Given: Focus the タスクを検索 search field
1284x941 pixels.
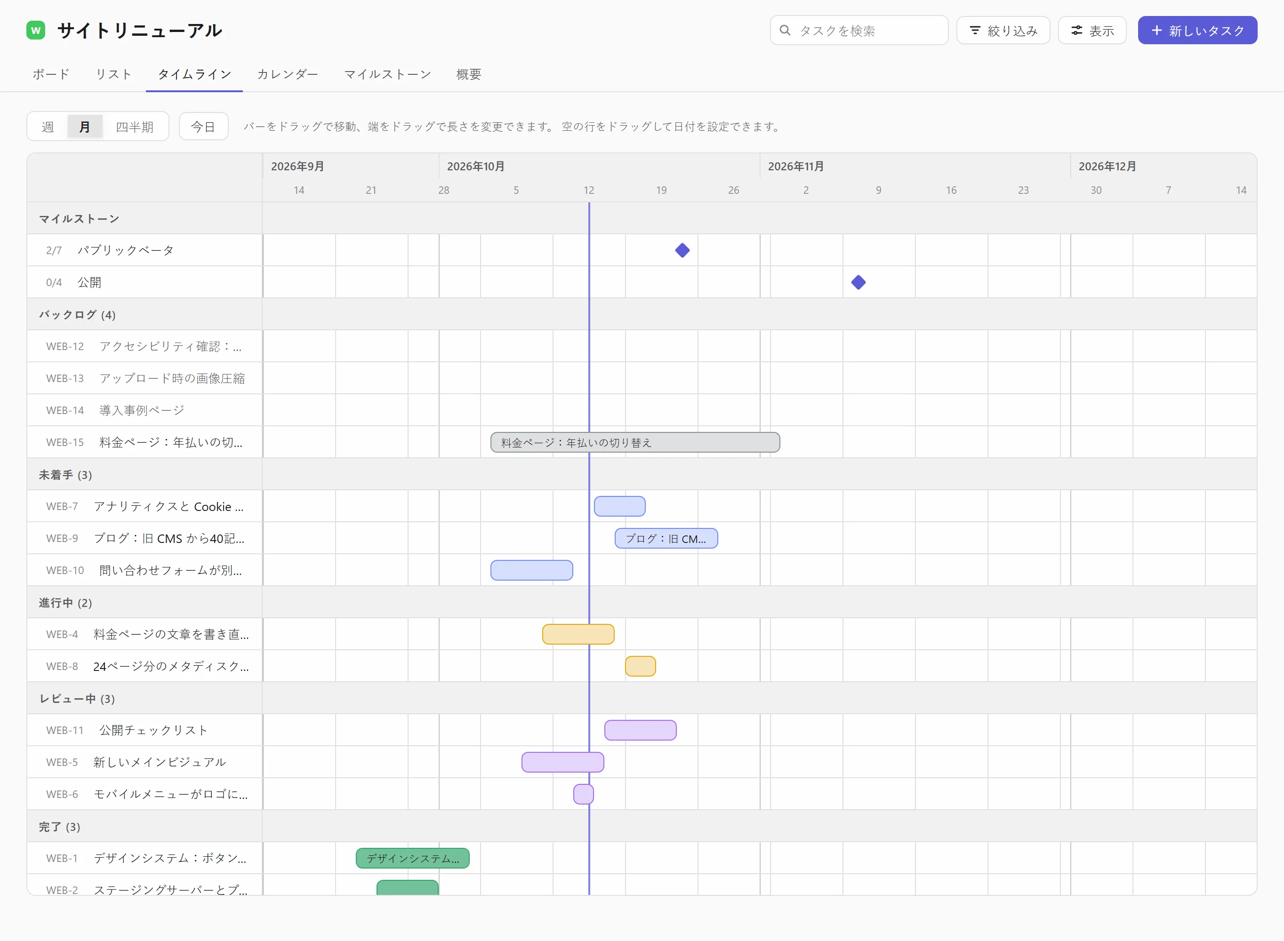Looking at the screenshot, I should pyautogui.click(x=859, y=30).
